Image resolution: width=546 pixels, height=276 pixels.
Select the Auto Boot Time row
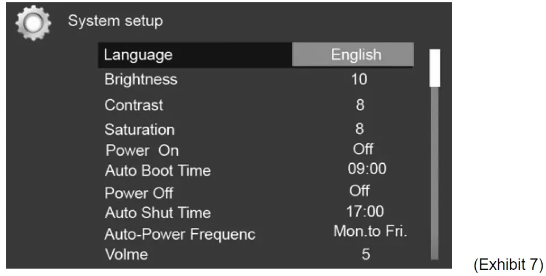point(157,171)
